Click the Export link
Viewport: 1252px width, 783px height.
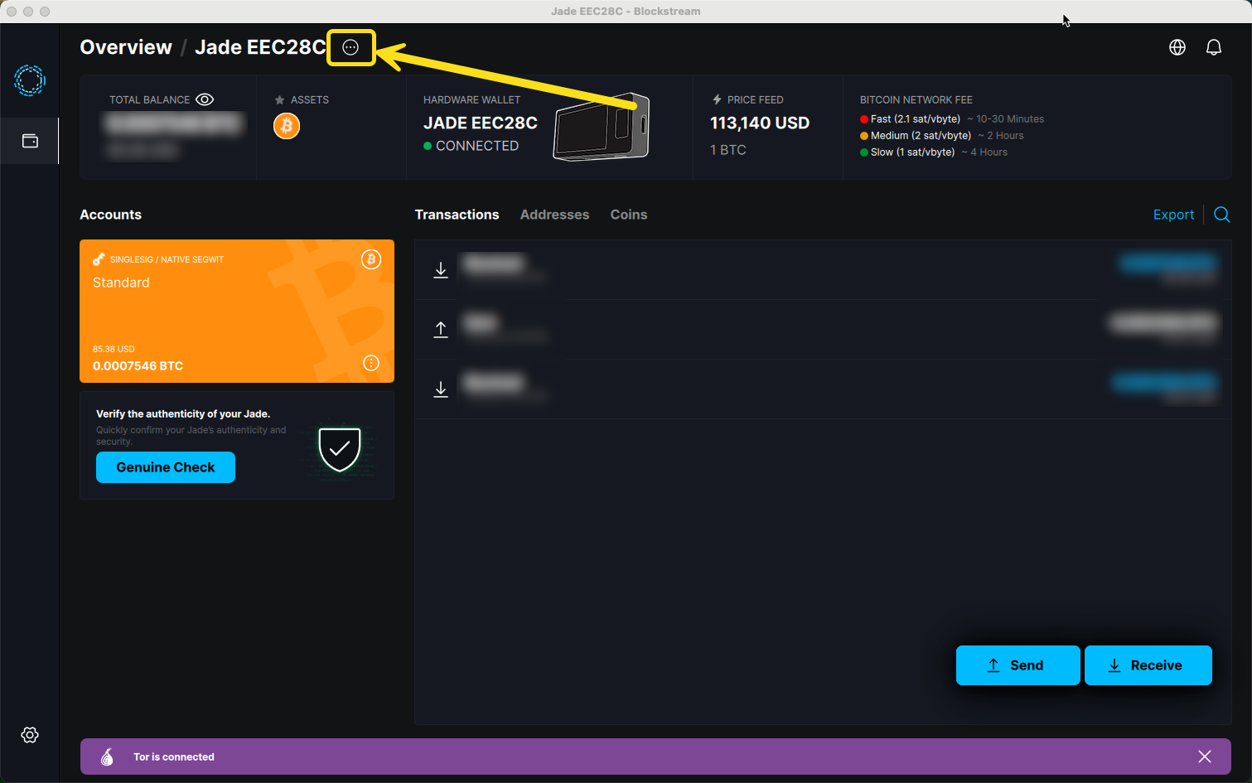(x=1173, y=215)
